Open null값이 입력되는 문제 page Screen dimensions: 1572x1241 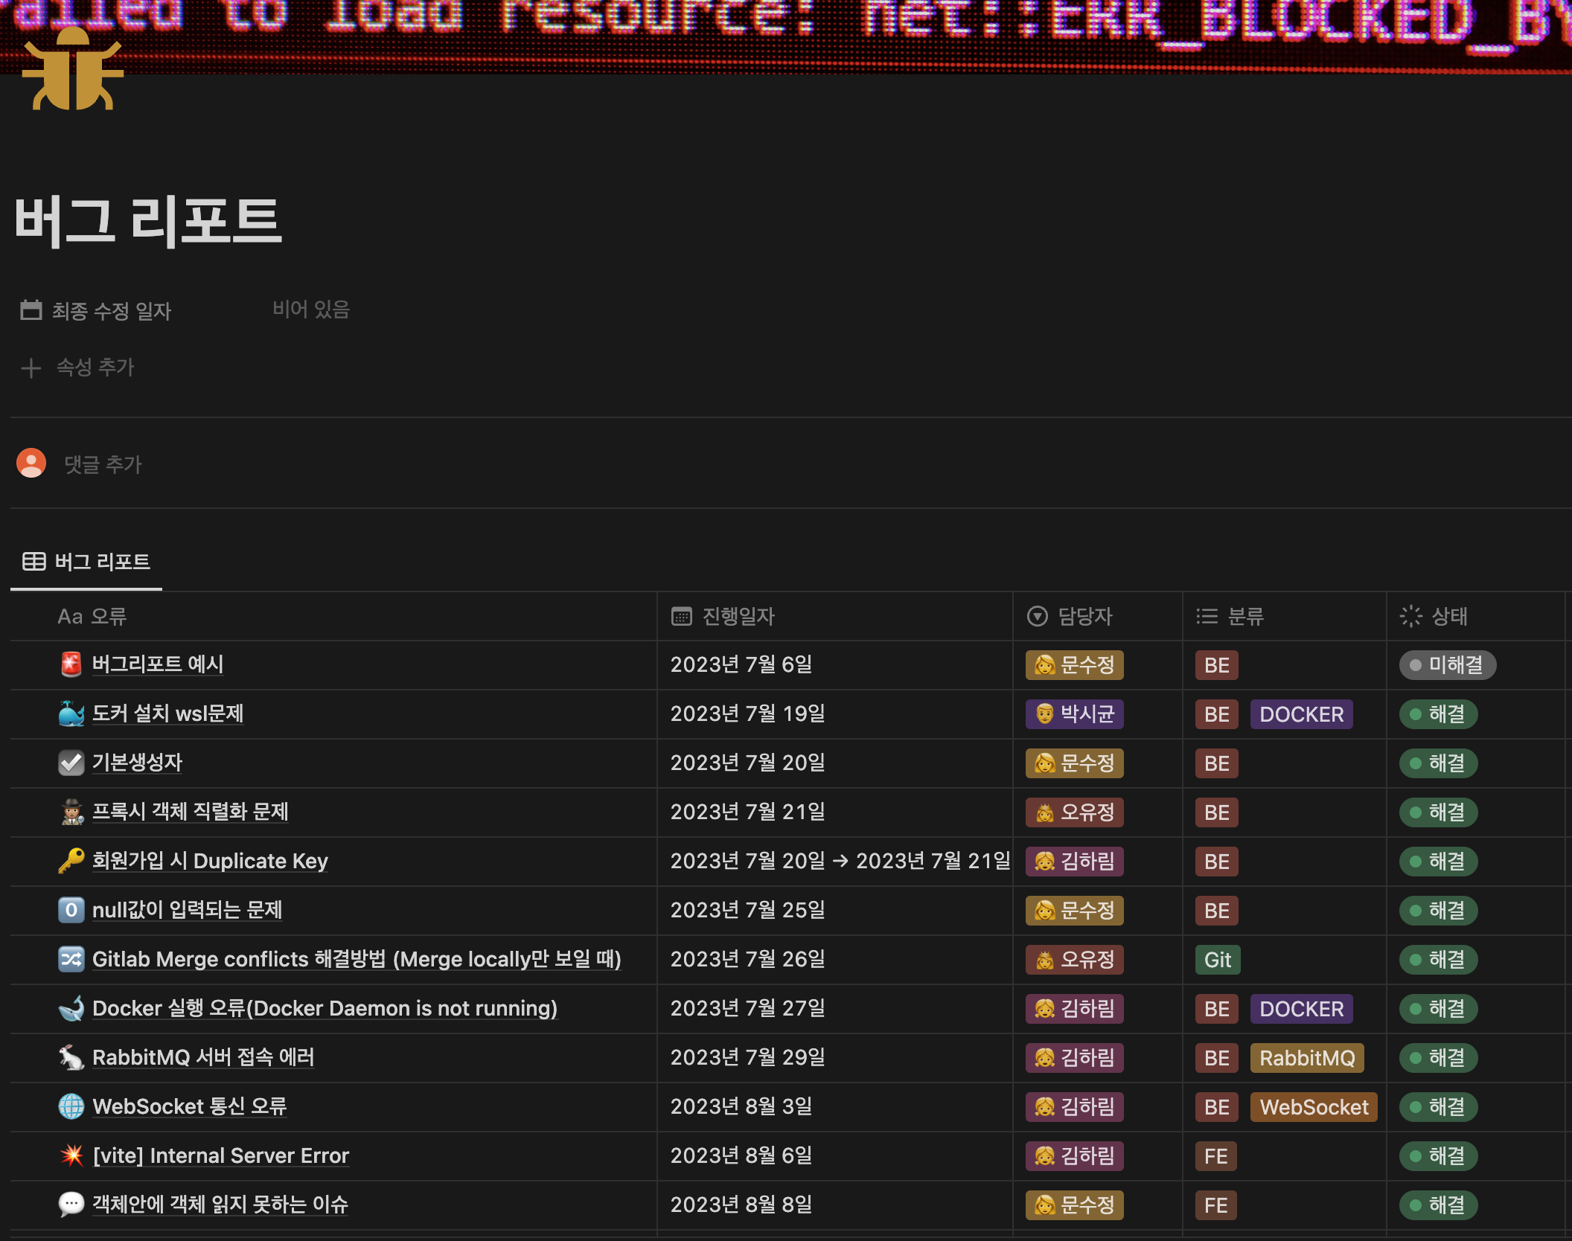pos(188,910)
